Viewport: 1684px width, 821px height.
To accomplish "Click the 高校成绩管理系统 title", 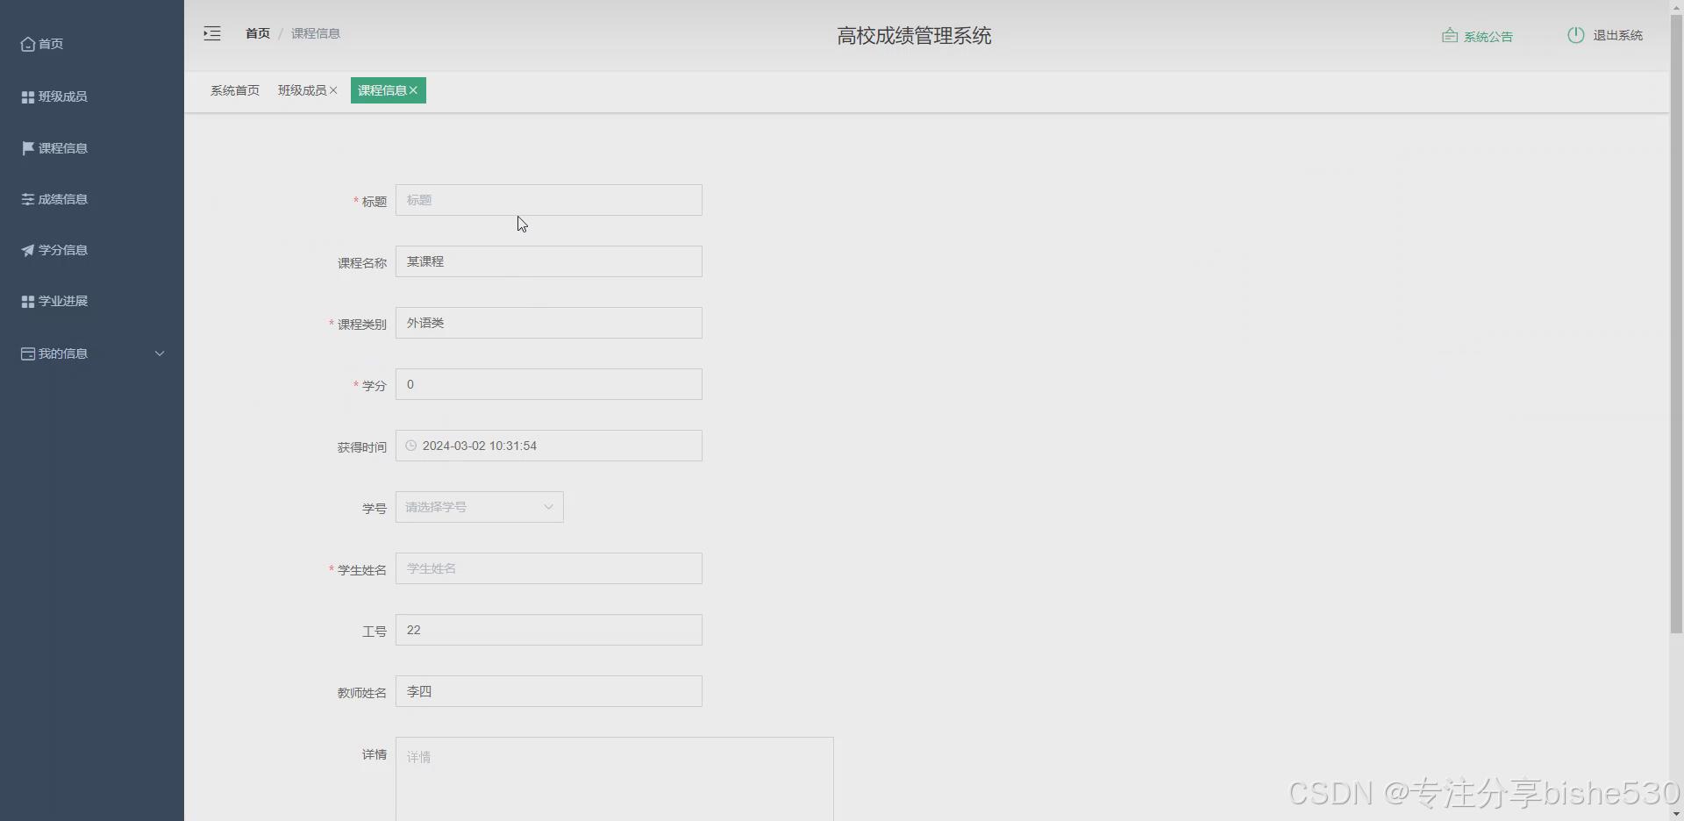I will [914, 36].
